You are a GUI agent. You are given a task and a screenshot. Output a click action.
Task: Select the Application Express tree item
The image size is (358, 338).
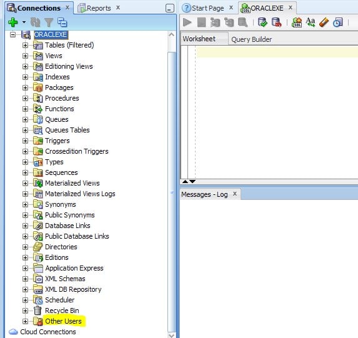point(74,268)
